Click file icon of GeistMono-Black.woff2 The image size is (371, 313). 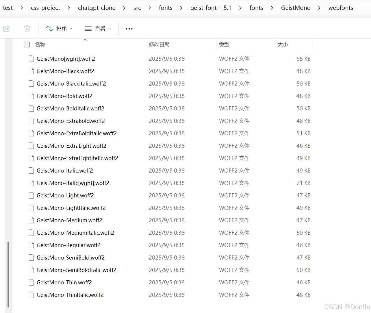31,71
